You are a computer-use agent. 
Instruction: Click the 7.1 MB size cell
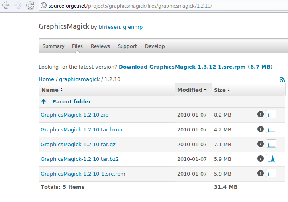(x=223, y=144)
